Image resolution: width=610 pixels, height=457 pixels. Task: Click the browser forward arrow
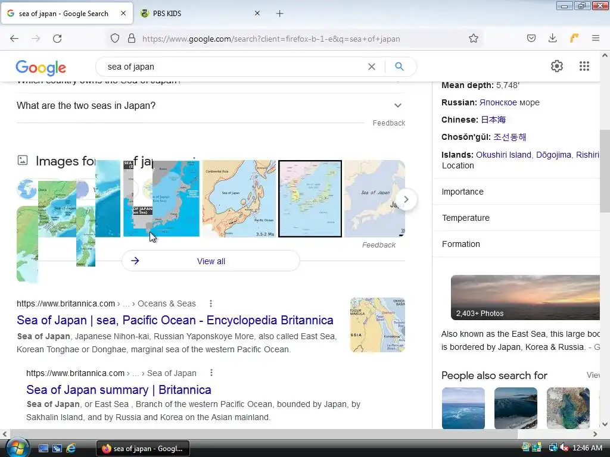click(x=36, y=39)
